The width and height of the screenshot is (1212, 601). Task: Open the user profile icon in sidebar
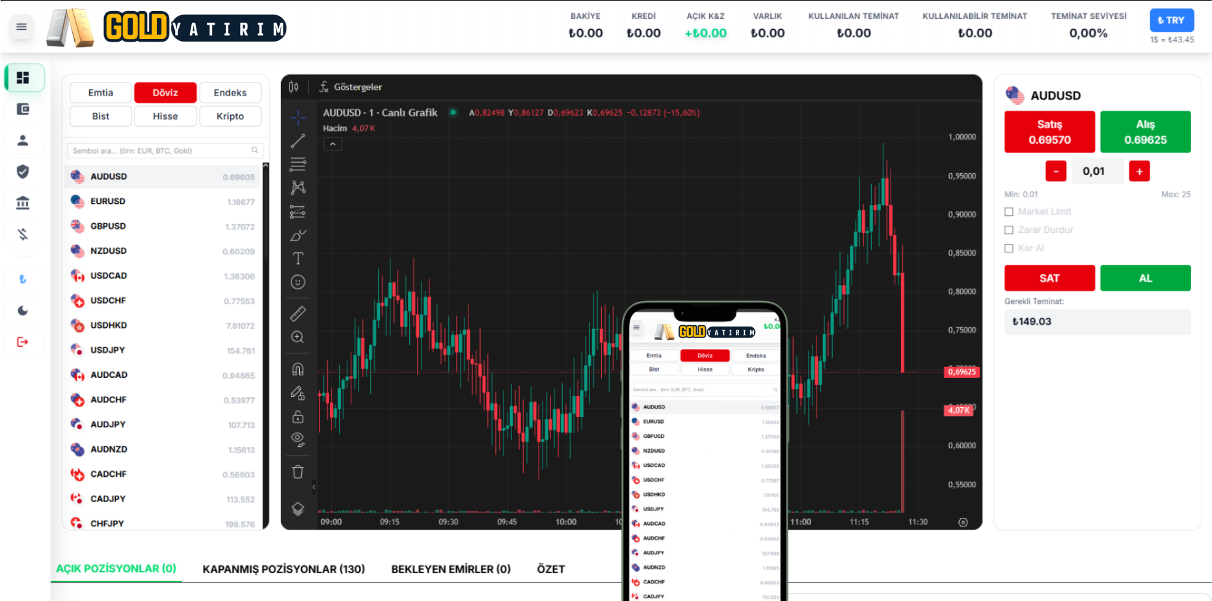click(x=23, y=140)
